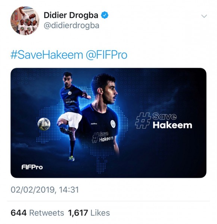Click the small FIFPro mark on the jersey
The width and height of the screenshot is (217, 224).
click(x=94, y=124)
